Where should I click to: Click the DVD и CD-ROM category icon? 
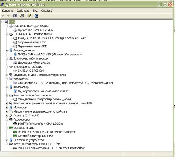coord(11,26)
